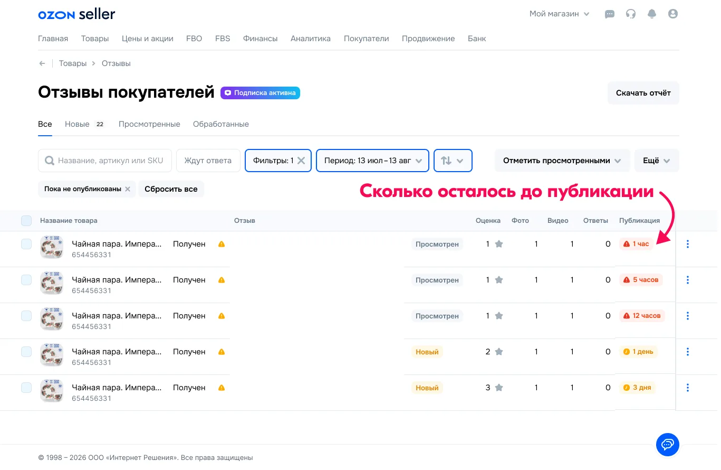Image resolution: width=721 pixels, height=470 pixels.
Task: Click the 3 дня publication badge
Action: pos(637,388)
